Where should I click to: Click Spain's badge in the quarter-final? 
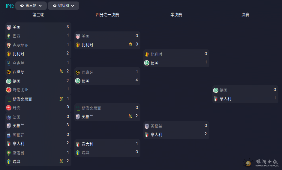(78, 72)
